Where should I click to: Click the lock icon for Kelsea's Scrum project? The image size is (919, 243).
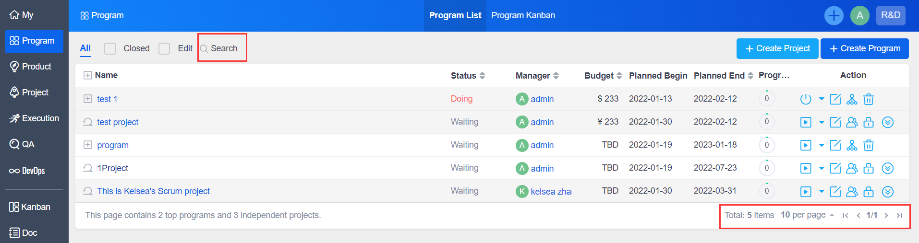pyautogui.click(x=868, y=192)
